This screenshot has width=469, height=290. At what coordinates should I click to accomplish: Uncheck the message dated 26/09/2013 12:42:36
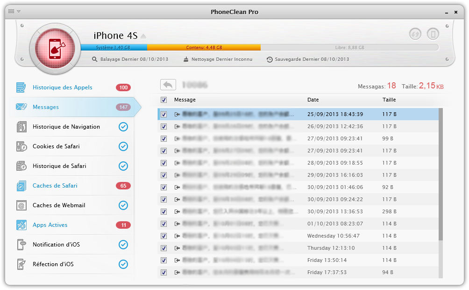point(163,126)
